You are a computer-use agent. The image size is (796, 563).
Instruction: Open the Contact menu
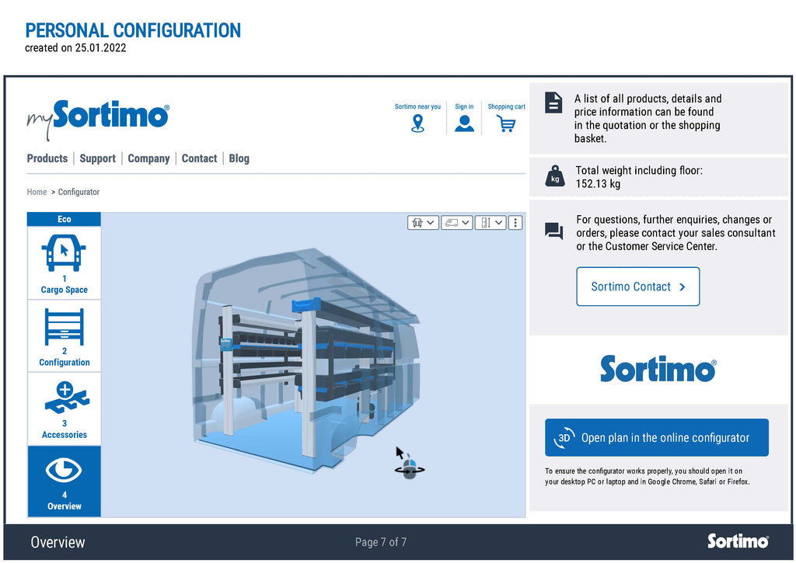click(199, 158)
